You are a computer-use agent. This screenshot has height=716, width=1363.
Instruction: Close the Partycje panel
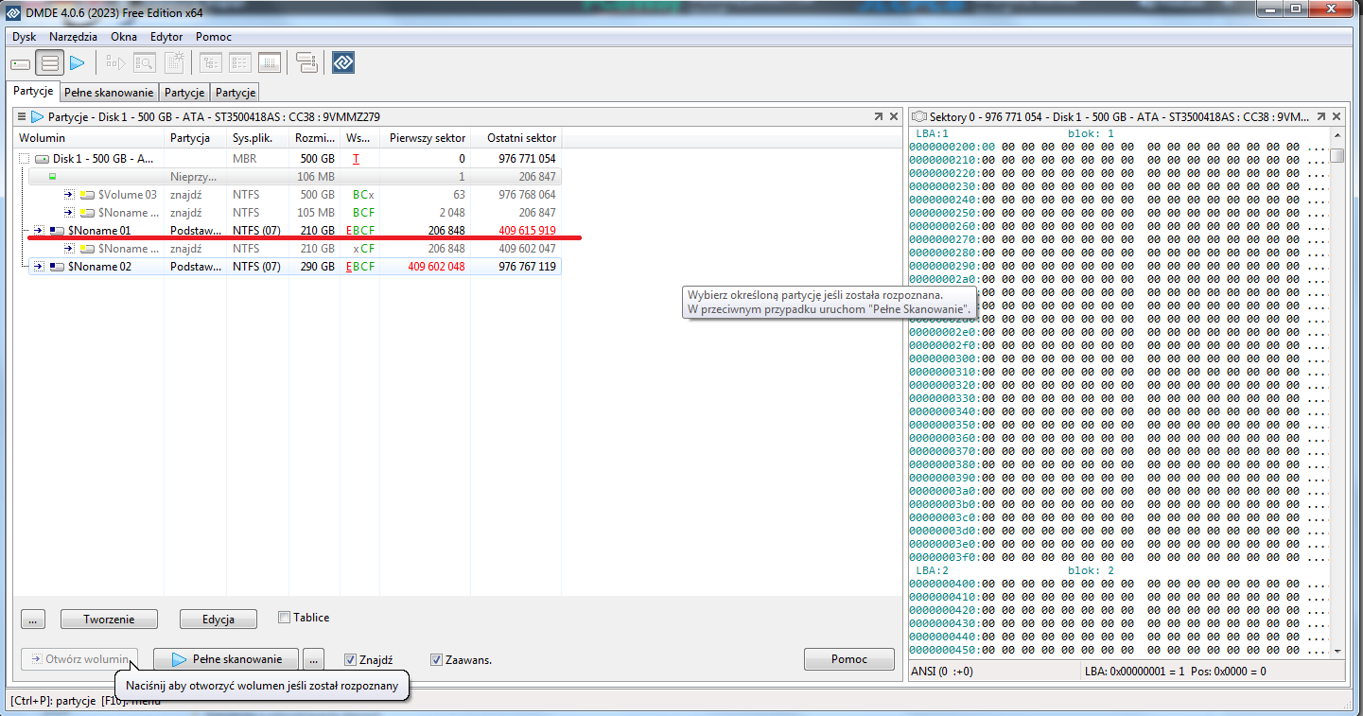[894, 116]
